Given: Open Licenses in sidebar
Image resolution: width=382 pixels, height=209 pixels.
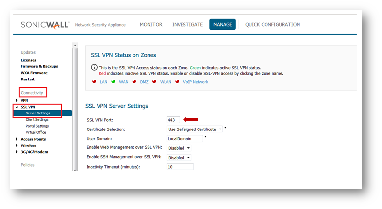Looking at the screenshot, I should [x=29, y=60].
